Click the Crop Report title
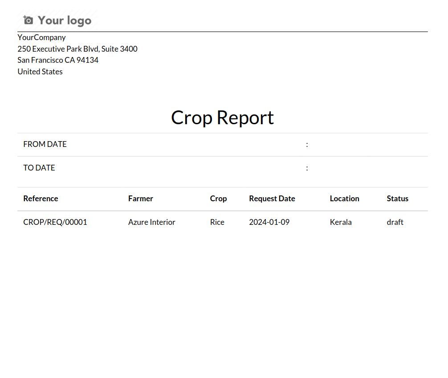This screenshot has width=448, height=378. pyautogui.click(x=222, y=118)
